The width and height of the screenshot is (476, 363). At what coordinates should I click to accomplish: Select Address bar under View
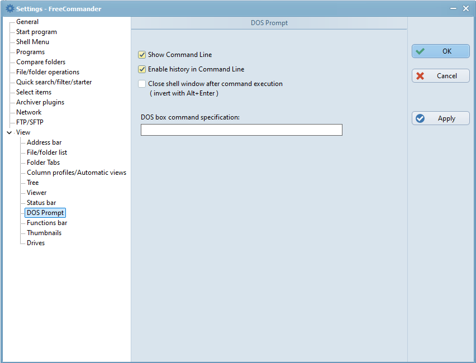44,142
